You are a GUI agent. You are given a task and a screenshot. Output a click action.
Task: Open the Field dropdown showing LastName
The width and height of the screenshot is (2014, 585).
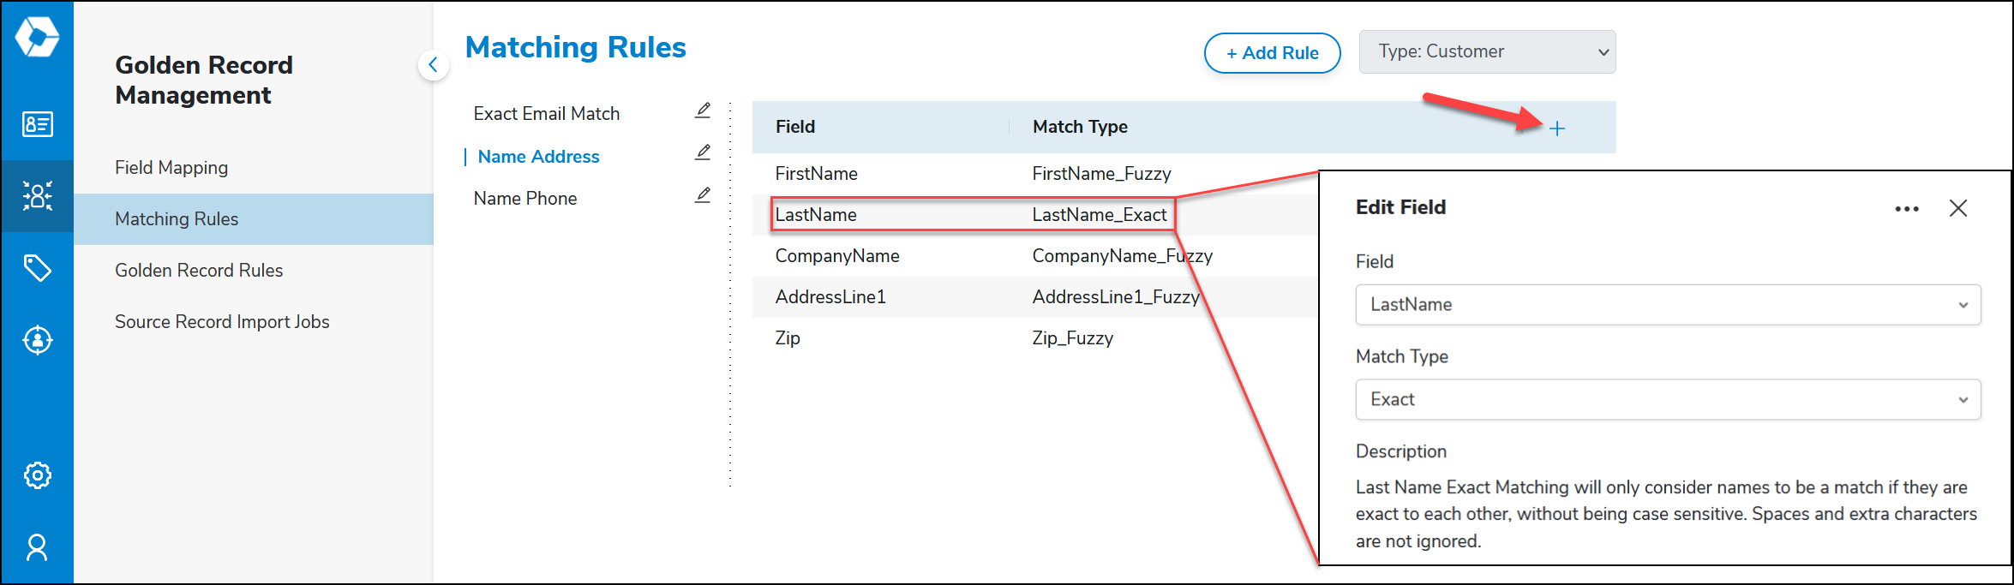click(1668, 305)
